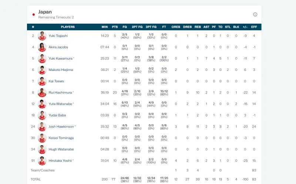Click the TO column header
Image resolution: width=296 pixels, height=184 pixels.
220,27
